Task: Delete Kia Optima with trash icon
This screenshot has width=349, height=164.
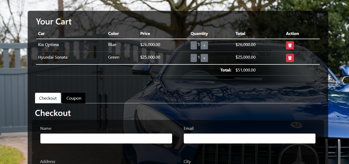Action: 290,45
